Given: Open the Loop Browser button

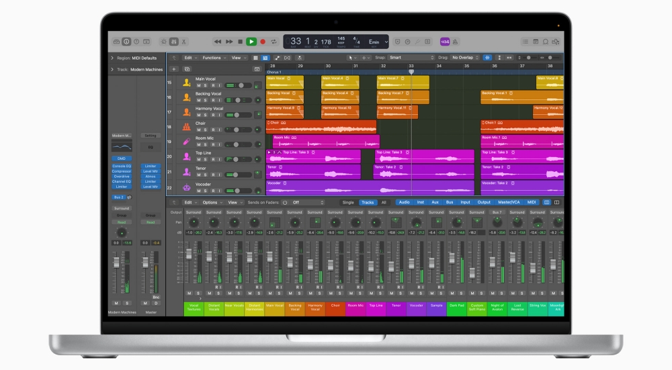Looking at the screenshot, I should click(546, 42).
